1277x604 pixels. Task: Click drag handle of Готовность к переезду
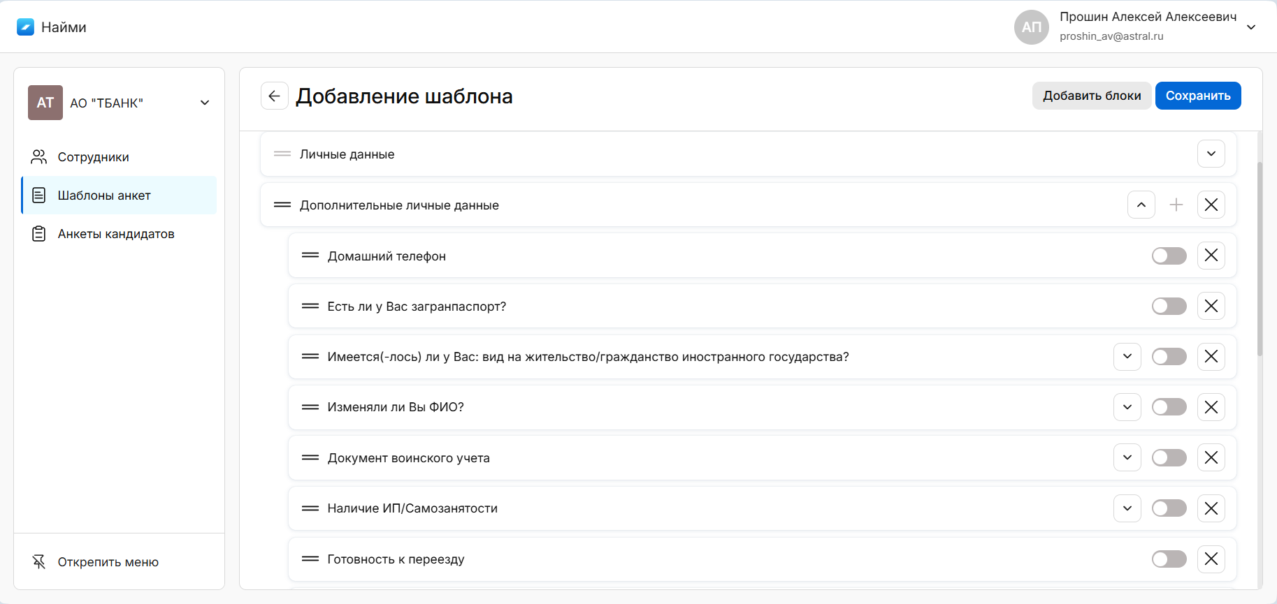pyautogui.click(x=310, y=559)
